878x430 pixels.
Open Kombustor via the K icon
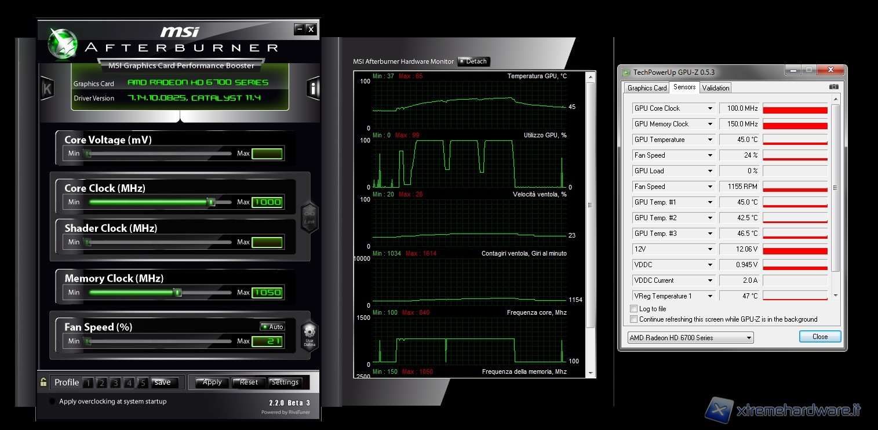tap(47, 89)
